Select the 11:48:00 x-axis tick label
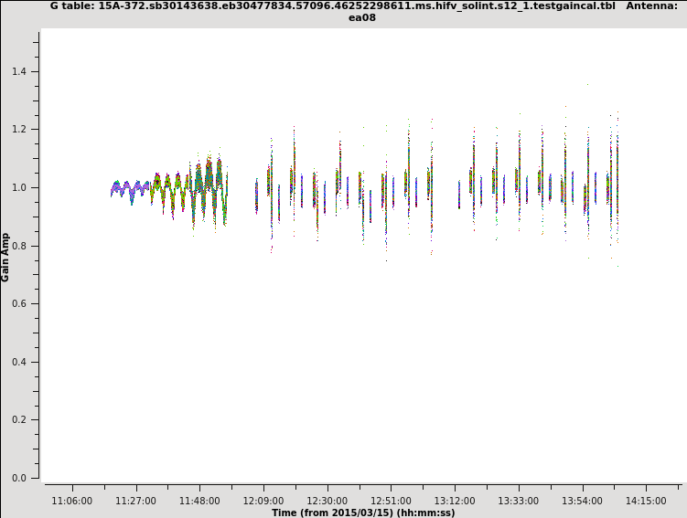 point(199,501)
